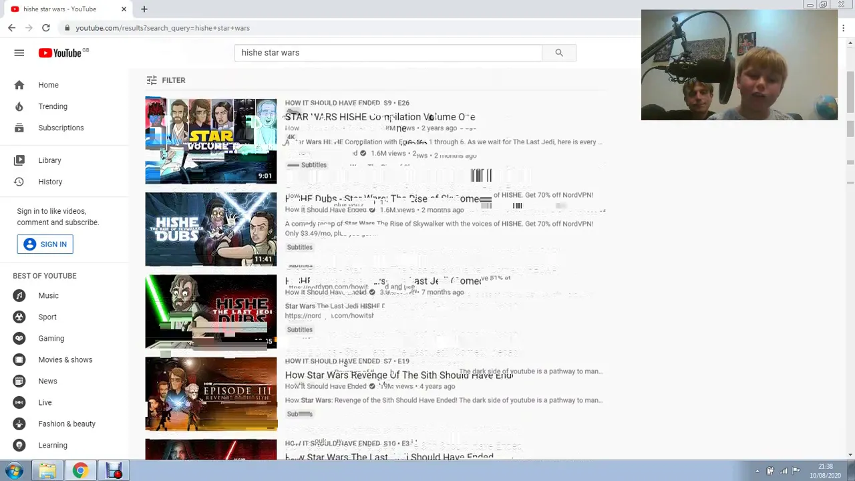Click the site lock icon
855x481 pixels.
[x=67, y=28]
